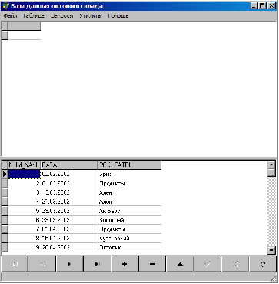This screenshot has width=279, height=284.
Task: Select the Продукты buyer cell in row 7
Action: coord(130,229)
